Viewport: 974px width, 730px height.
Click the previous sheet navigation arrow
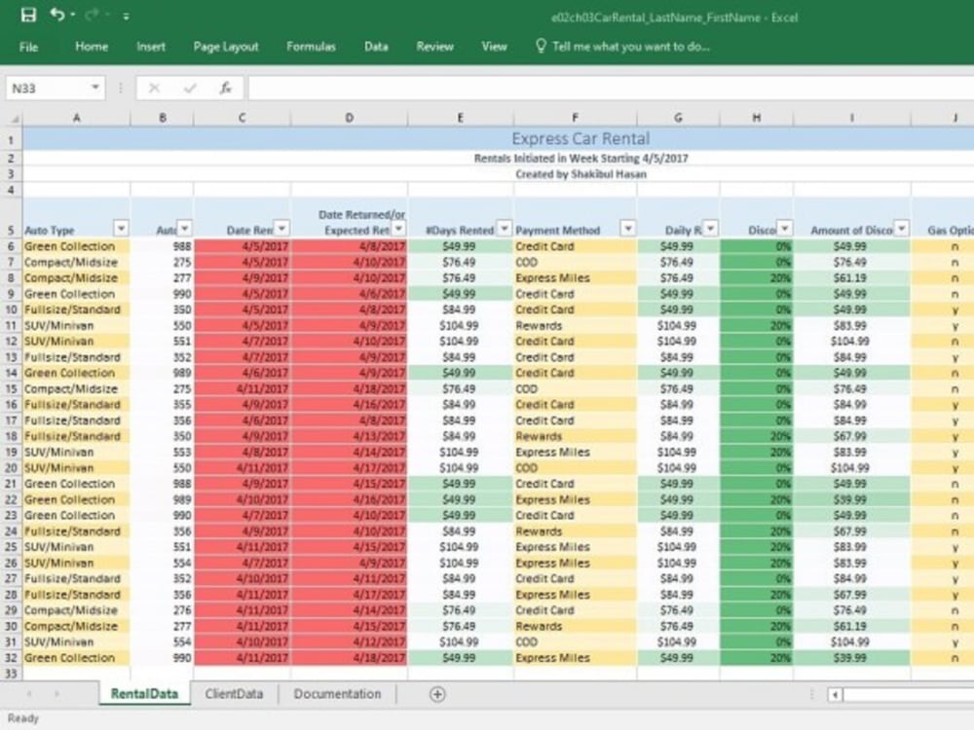[28, 694]
